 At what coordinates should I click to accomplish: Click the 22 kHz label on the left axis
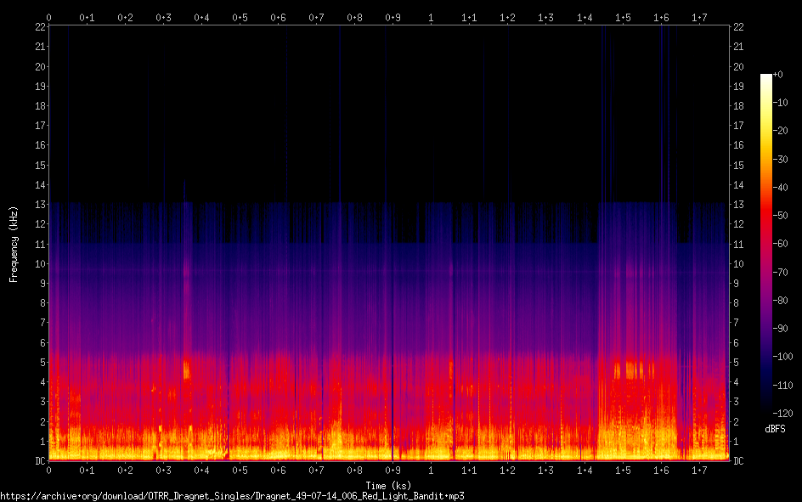37,27
